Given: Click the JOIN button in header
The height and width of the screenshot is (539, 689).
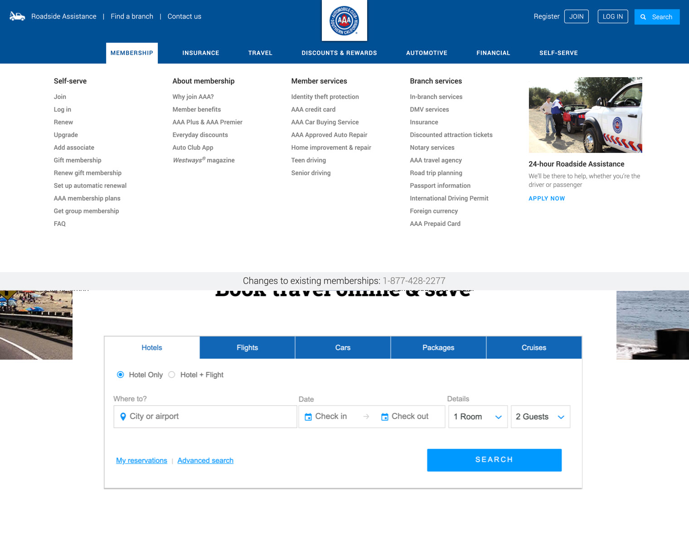Looking at the screenshot, I should click(x=577, y=16).
